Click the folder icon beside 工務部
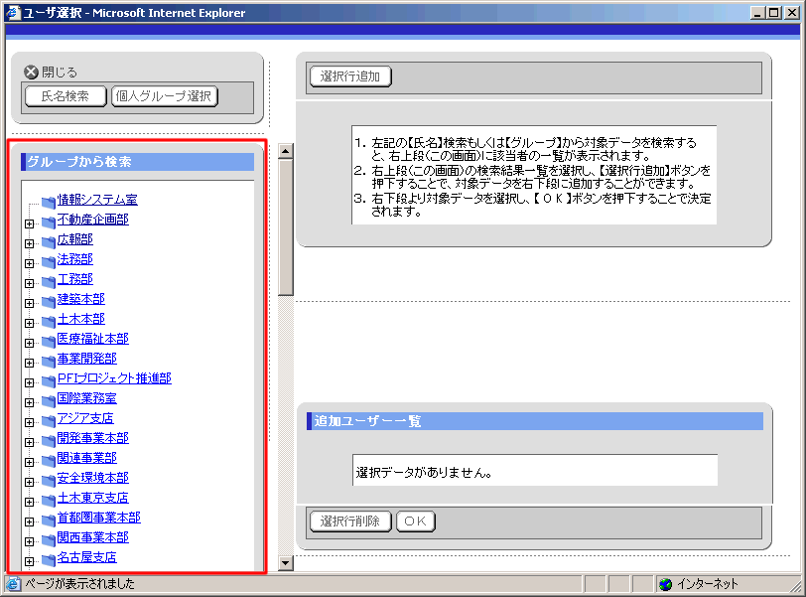Viewport: 806px width, 597px height. point(49,282)
